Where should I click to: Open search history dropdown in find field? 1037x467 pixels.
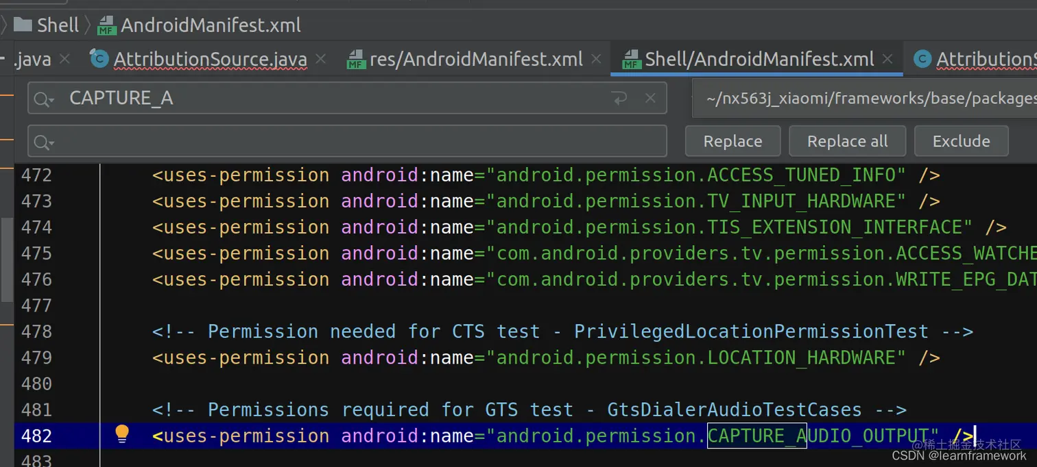point(43,100)
